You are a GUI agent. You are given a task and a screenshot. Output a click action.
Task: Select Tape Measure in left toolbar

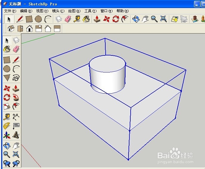[7, 117]
